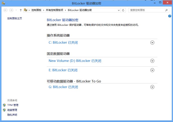173x122 pixels.
Task: Click the 操作系统驱动器 section heading
Action: tap(58, 35)
